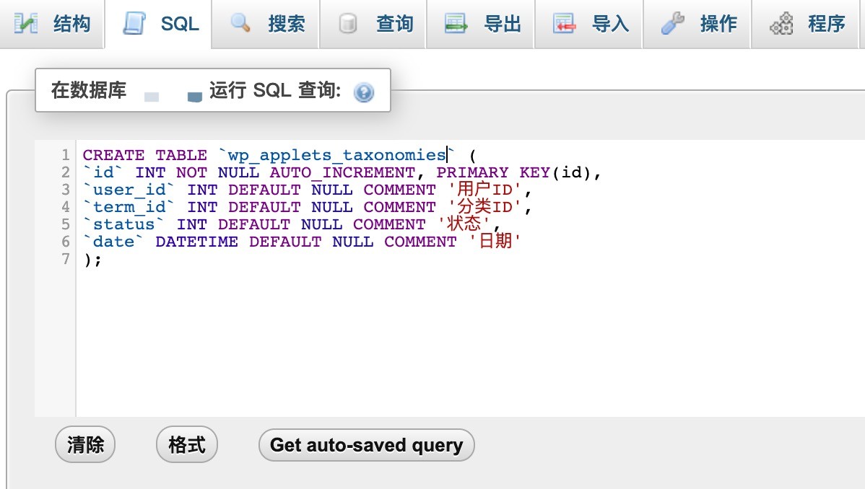Click the AUTO_INCREMENT keyword
865x489 pixels.
pyautogui.click(x=342, y=172)
